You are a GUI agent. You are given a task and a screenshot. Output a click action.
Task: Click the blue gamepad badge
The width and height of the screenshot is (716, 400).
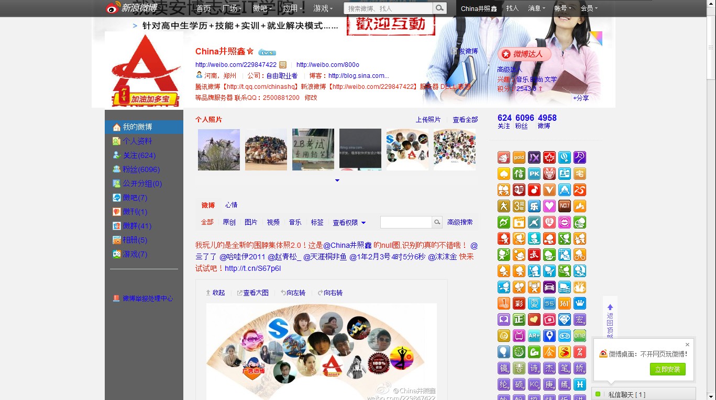(565, 336)
